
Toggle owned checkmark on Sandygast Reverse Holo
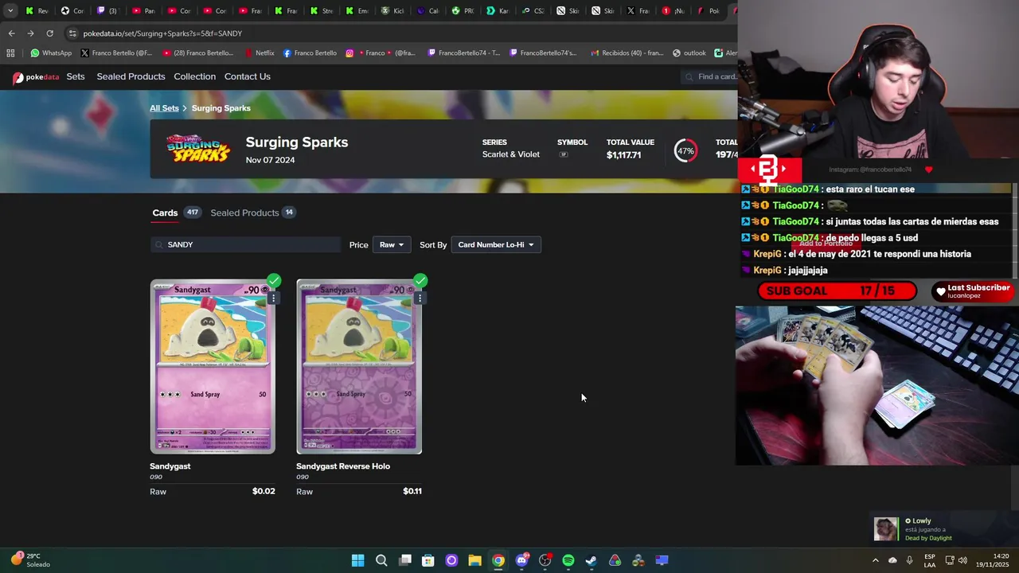420,280
